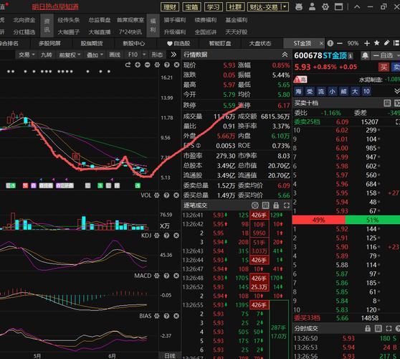
Task: Open VOL indicator settings gear
Action: 157,195
